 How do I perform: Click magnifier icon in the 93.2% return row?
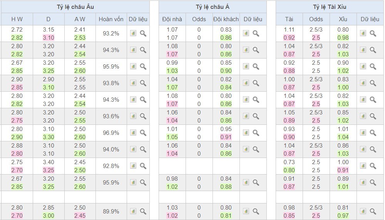[x=143, y=34]
